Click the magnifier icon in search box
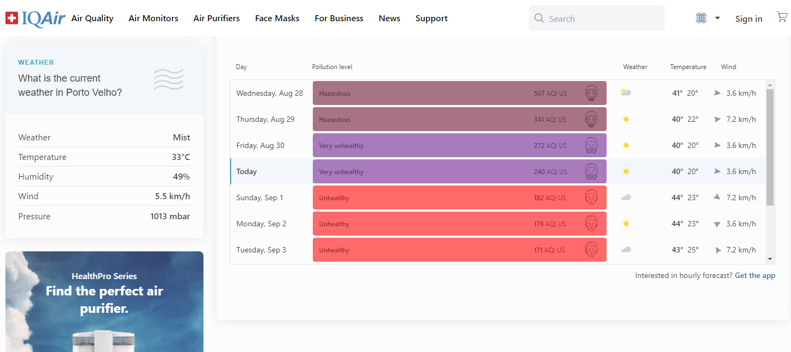791x352 pixels. [539, 18]
